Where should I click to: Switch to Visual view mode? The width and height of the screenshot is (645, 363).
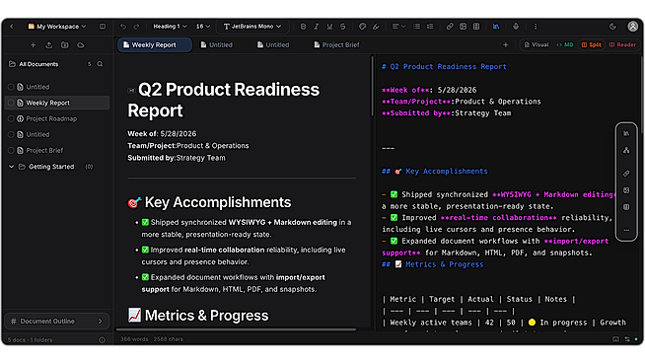coord(537,44)
